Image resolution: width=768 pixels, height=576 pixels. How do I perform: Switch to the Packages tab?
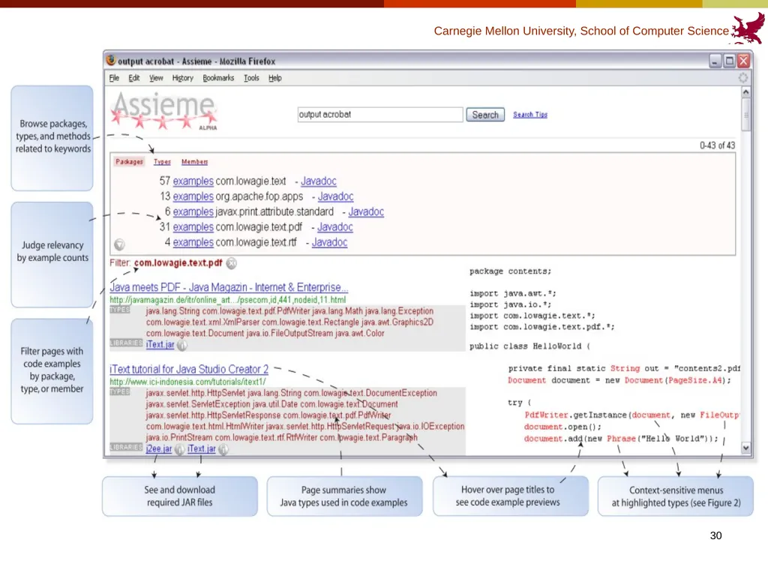click(x=129, y=162)
